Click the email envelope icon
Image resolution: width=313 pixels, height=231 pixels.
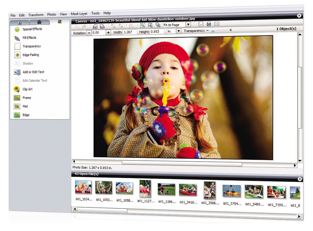point(217,24)
